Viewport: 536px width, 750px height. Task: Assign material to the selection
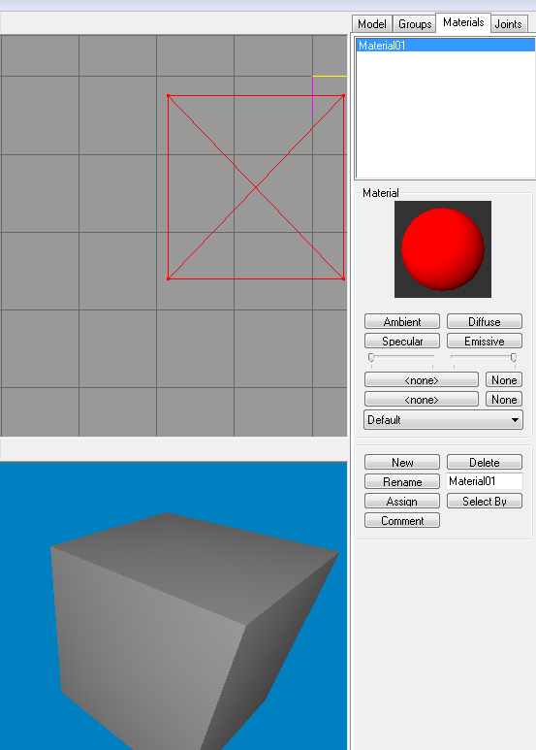coord(402,501)
